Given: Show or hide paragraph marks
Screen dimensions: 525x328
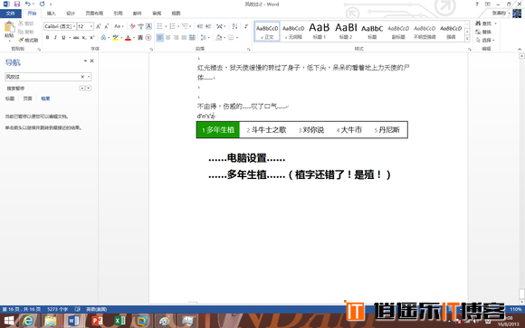Looking at the screenshot, I should (x=246, y=26).
